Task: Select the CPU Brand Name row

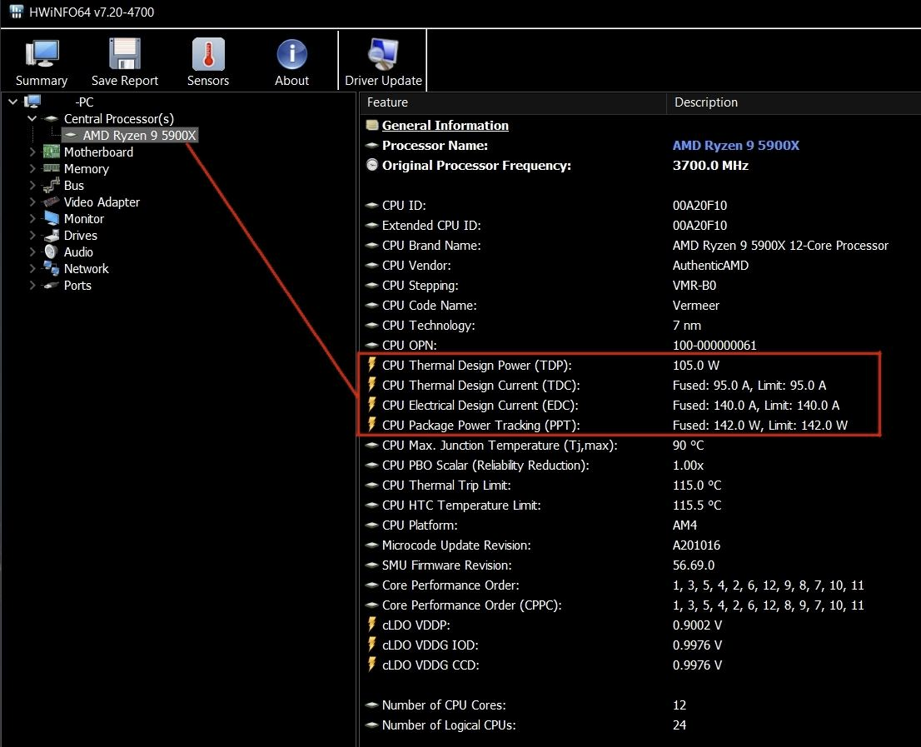Action: (640, 245)
